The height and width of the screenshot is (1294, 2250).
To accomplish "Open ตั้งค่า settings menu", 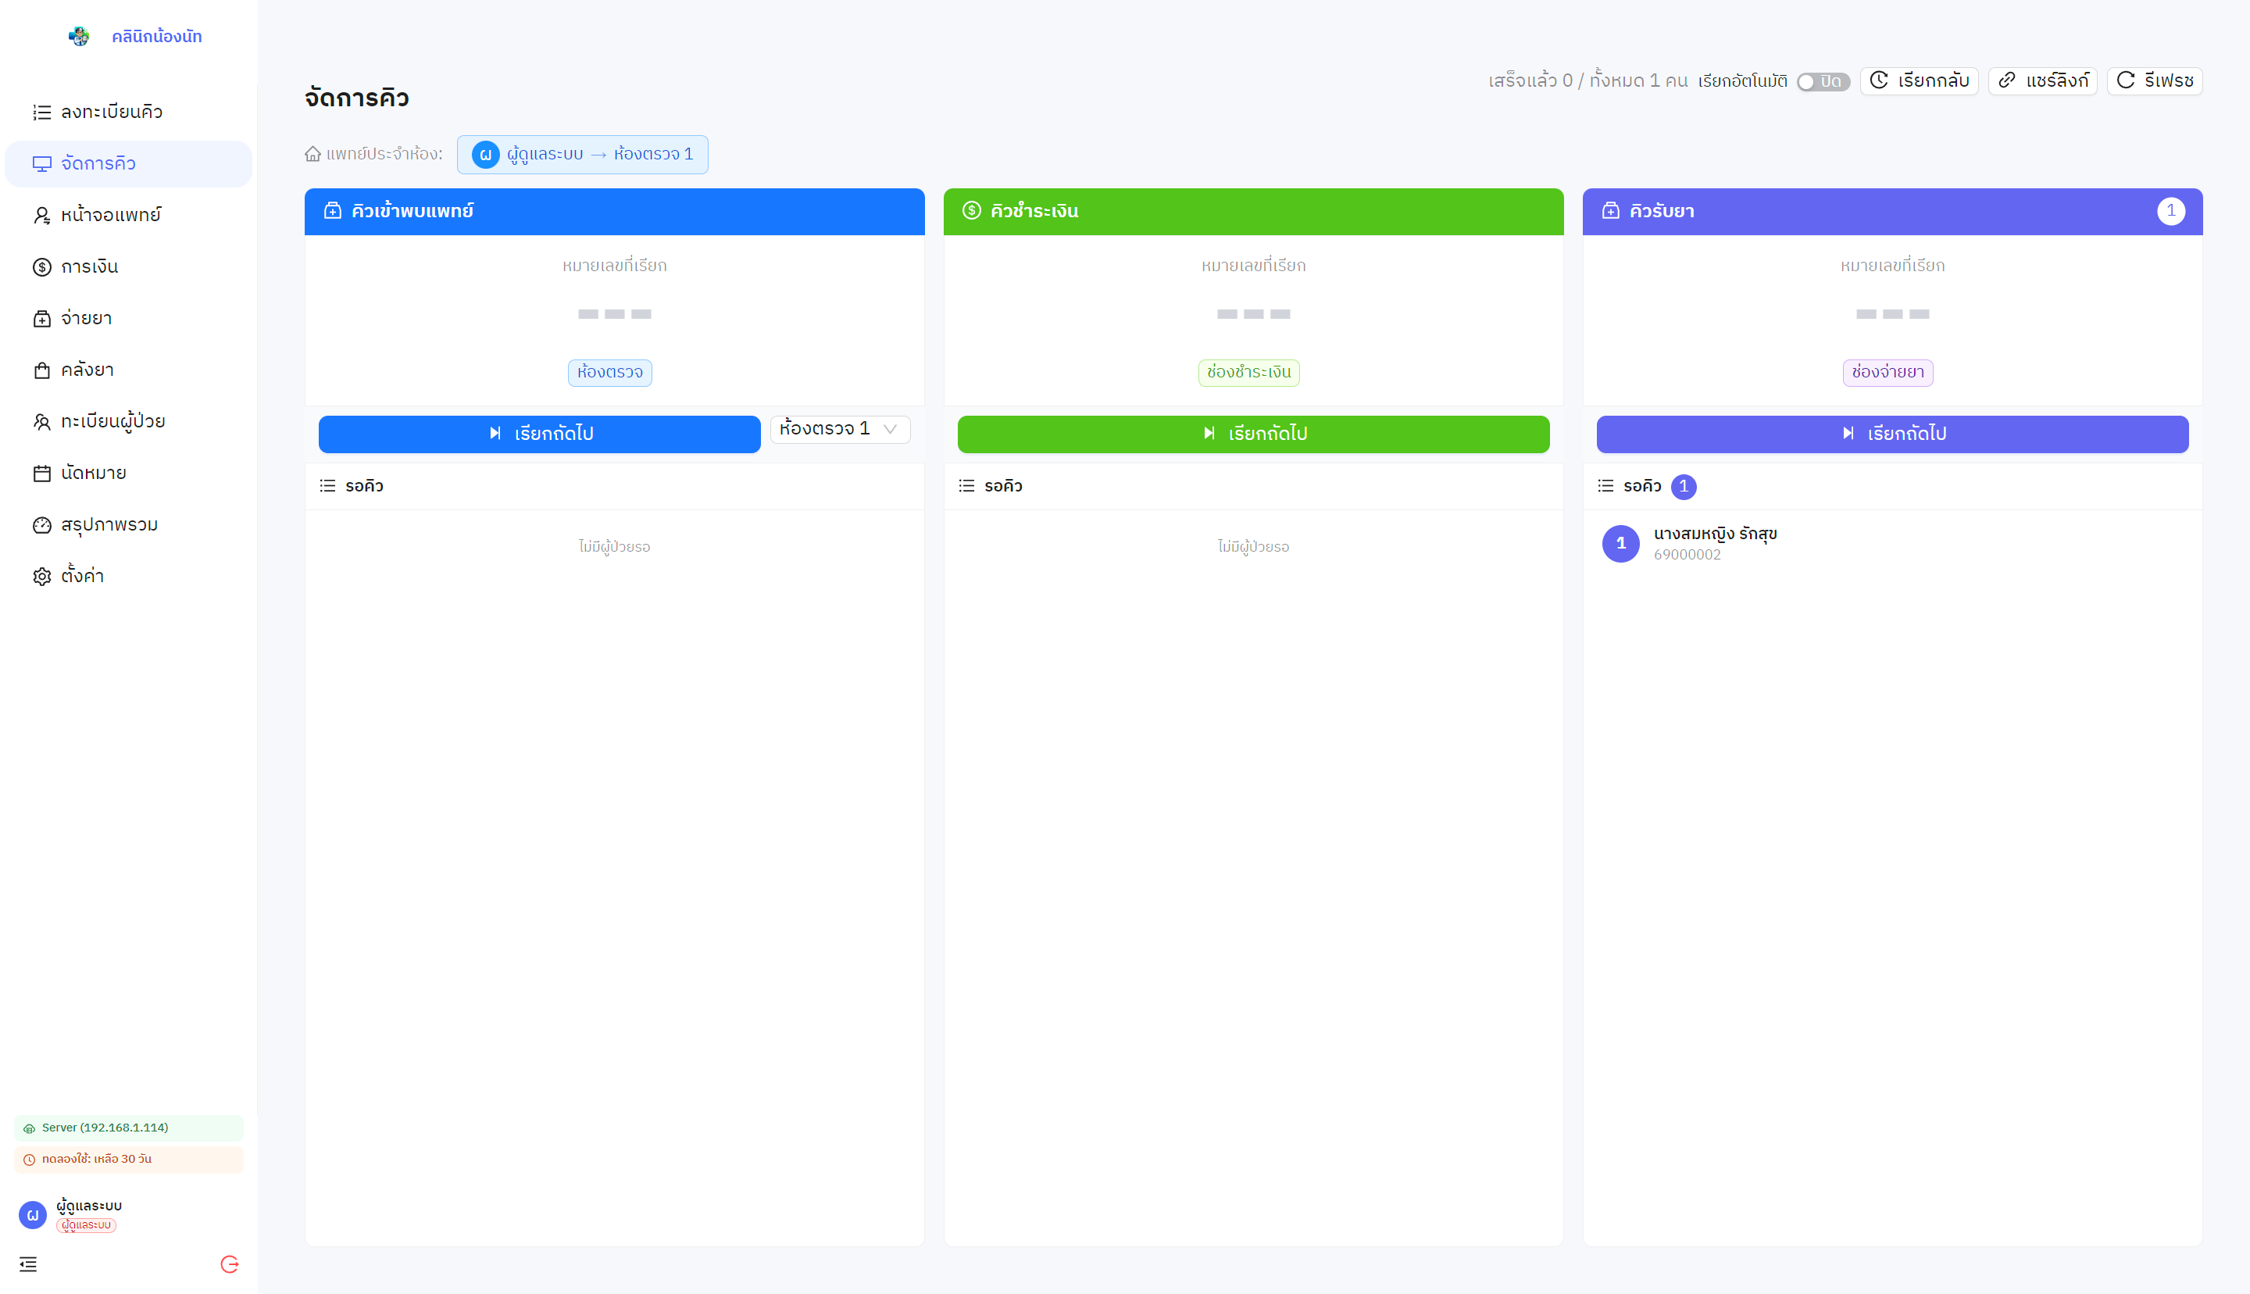I will [82, 576].
